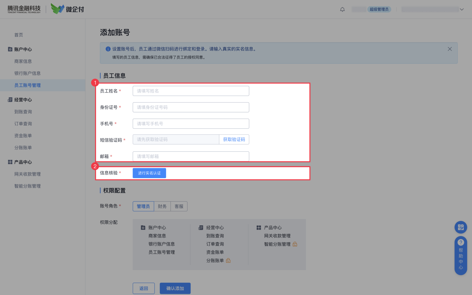472x295 pixels.
Task: Click 经营中心 icon in permission panel
Action: (x=201, y=228)
